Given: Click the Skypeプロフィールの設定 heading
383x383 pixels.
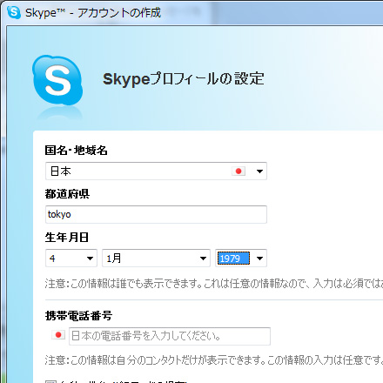Looking at the screenshot, I should [184, 79].
